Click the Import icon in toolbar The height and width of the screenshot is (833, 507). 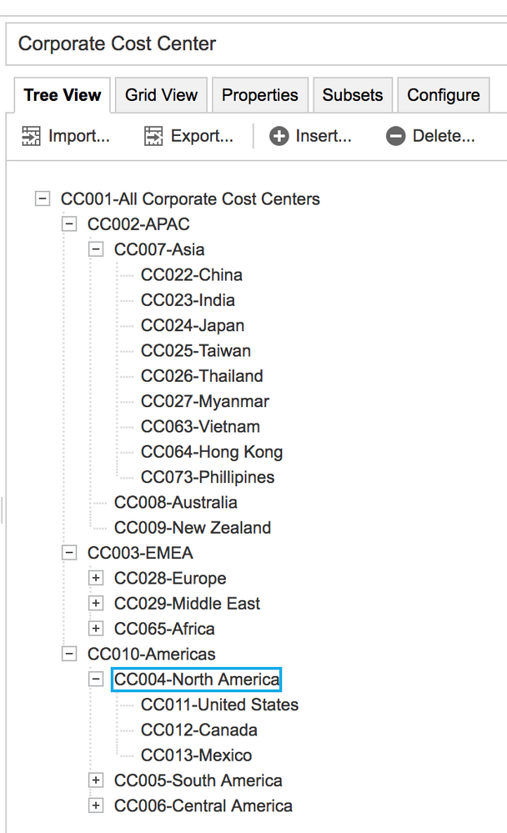click(32, 136)
